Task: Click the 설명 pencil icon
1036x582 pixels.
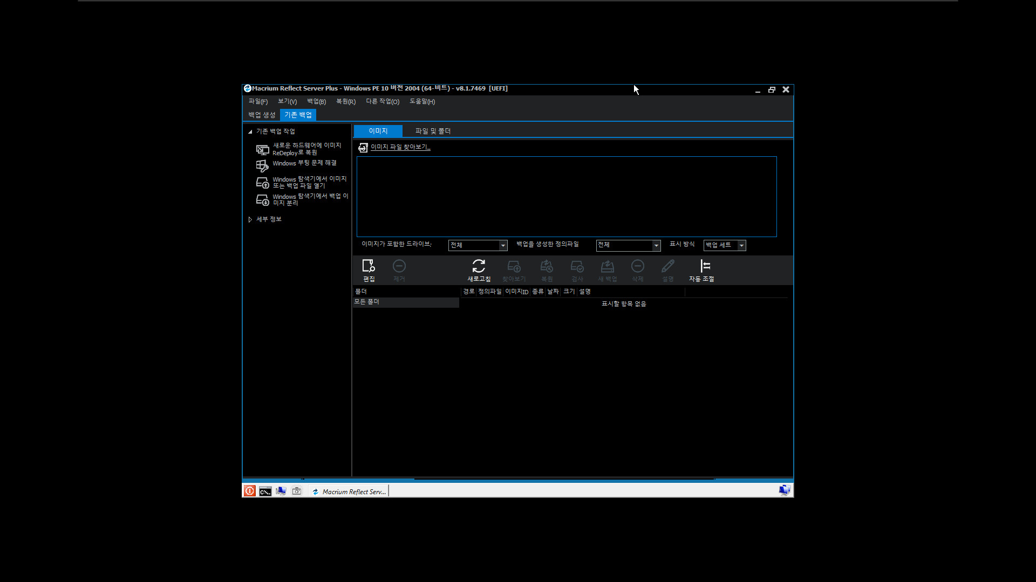Action: (668, 266)
